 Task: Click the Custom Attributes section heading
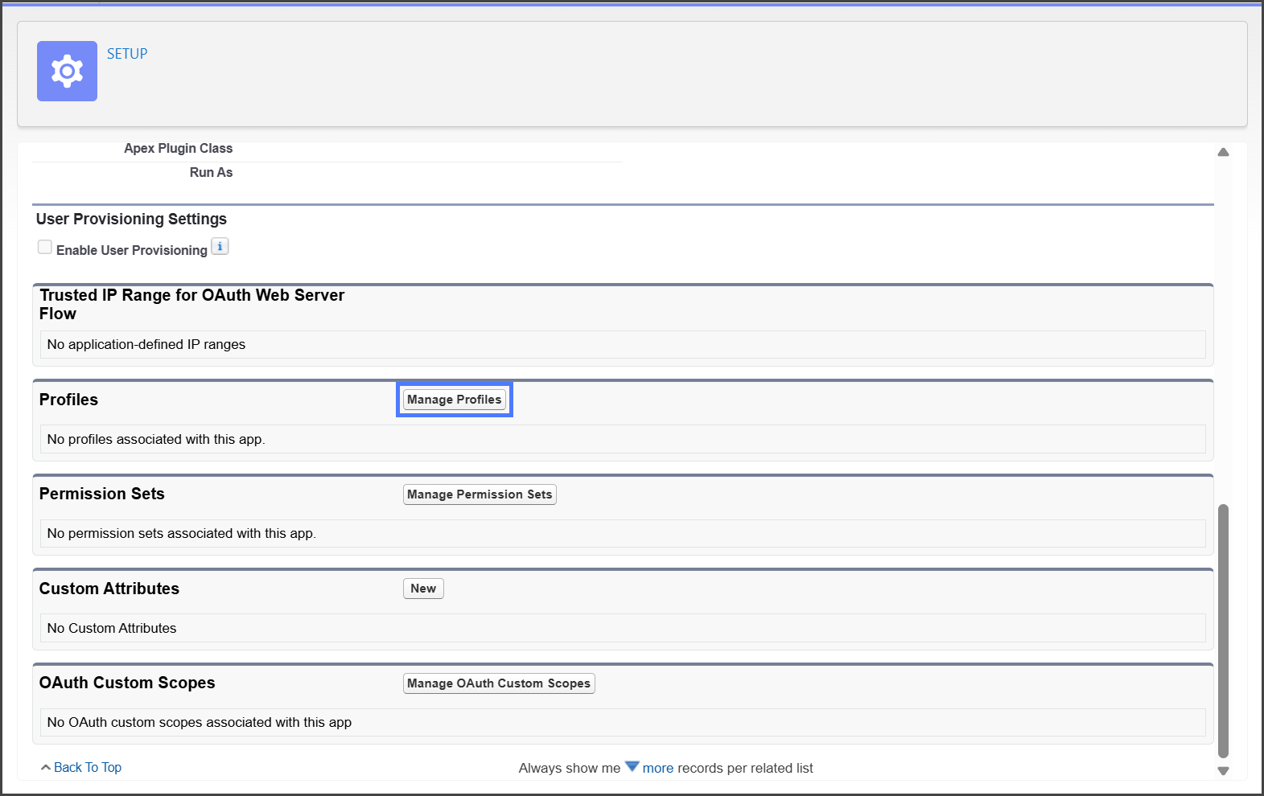tap(109, 589)
